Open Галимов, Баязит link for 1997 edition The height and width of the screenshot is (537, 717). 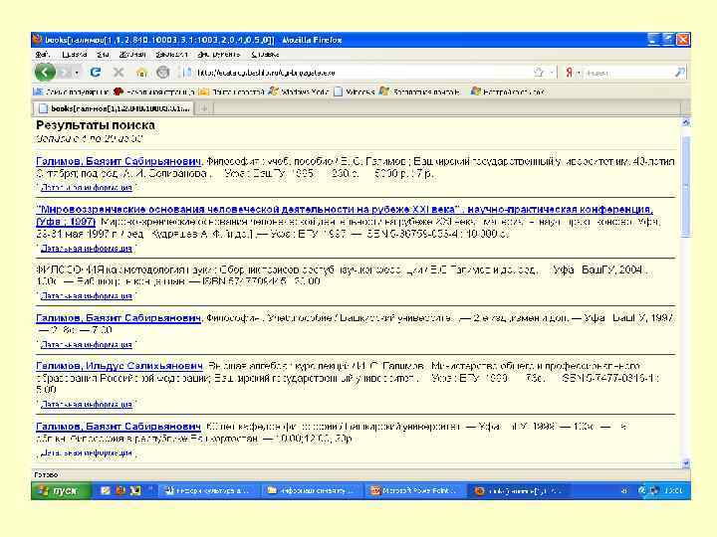[119, 318]
